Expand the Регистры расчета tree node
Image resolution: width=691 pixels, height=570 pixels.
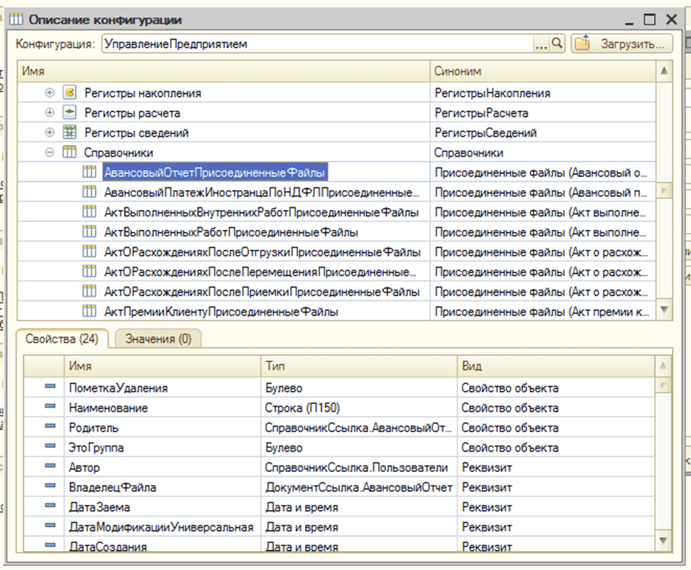(50, 113)
